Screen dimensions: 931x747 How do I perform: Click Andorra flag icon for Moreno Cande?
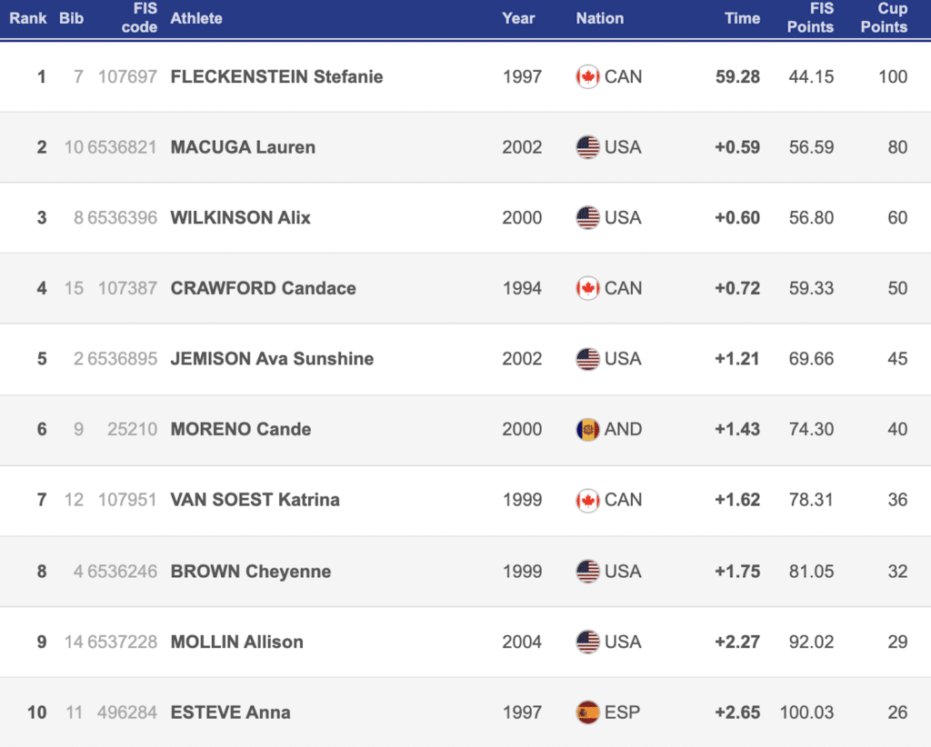[x=587, y=429]
